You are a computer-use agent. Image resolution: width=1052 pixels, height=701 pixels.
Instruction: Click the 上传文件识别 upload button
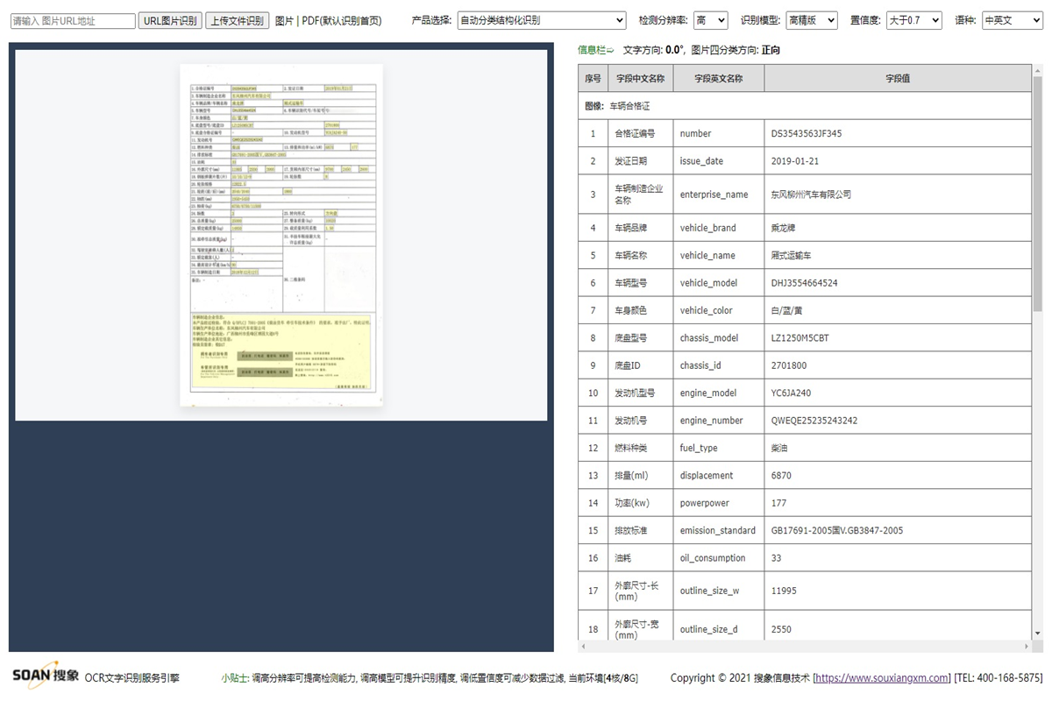coord(238,20)
